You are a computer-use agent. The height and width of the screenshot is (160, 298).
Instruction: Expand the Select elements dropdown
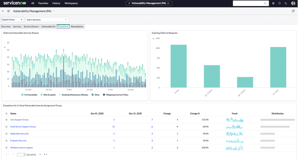tap(47, 20)
